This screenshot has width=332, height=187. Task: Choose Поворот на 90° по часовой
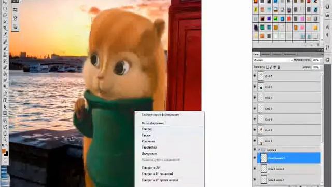coord(157,174)
